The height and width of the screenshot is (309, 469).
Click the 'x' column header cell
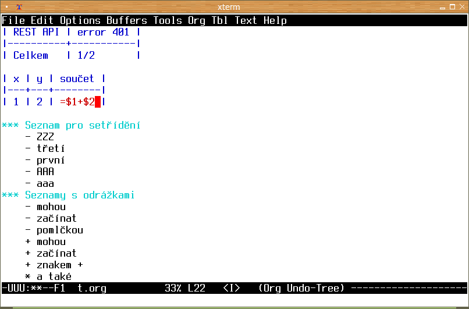click(16, 79)
